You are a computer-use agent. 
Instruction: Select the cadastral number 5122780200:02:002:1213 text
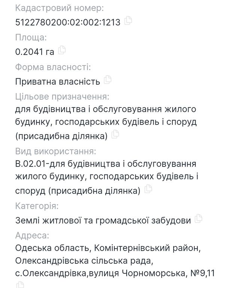click(68, 22)
